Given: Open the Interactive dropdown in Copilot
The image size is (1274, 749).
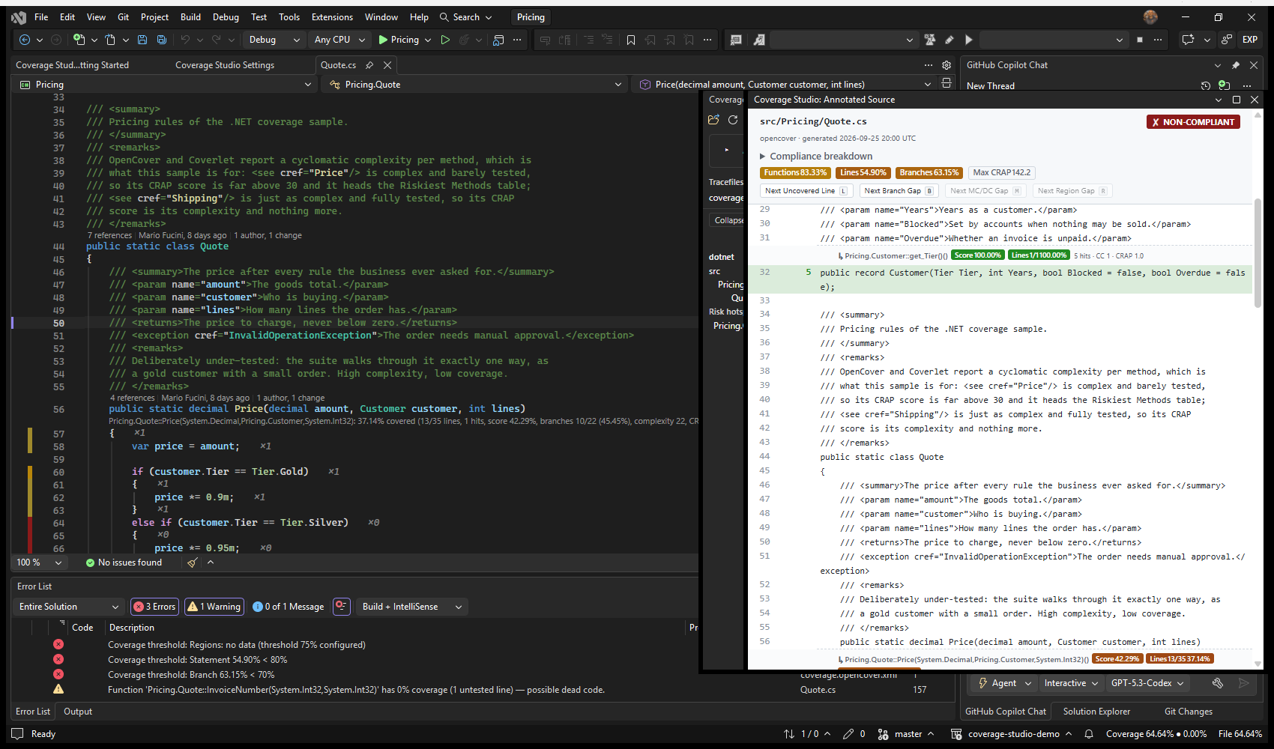Looking at the screenshot, I should pos(1071,683).
